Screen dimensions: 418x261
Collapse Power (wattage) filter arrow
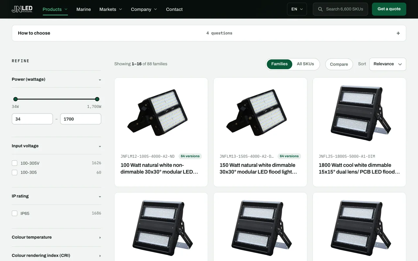tap(100, 80)
